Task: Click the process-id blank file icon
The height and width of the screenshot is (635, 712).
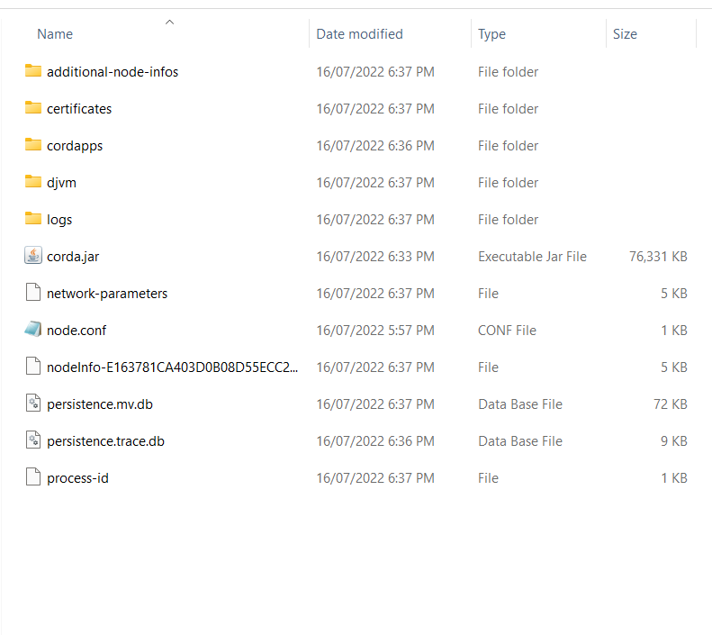Action: (33, 477)
